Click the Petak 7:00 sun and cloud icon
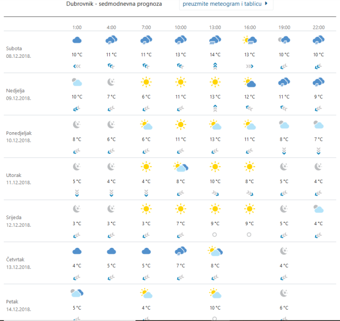 pyautogui.click(x=146, y=293)
